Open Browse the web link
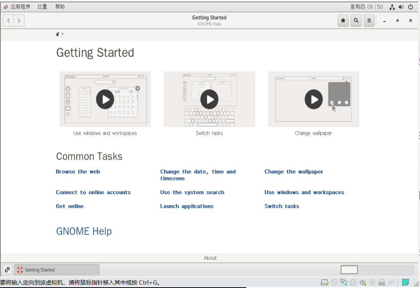Viewport: 420px width, 288px height. click(x=78, y=172)
